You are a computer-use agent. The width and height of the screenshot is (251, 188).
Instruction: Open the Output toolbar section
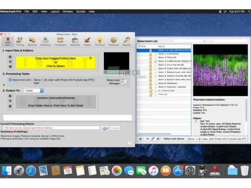click(87, 41)
